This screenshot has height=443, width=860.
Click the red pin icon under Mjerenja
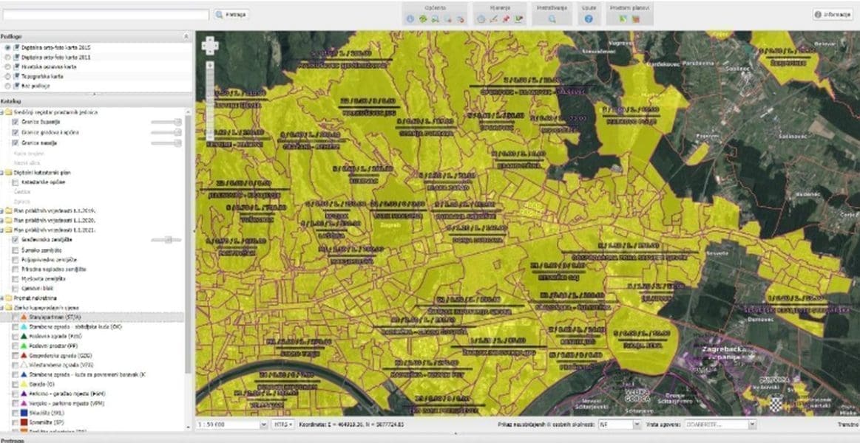point(506,19)
